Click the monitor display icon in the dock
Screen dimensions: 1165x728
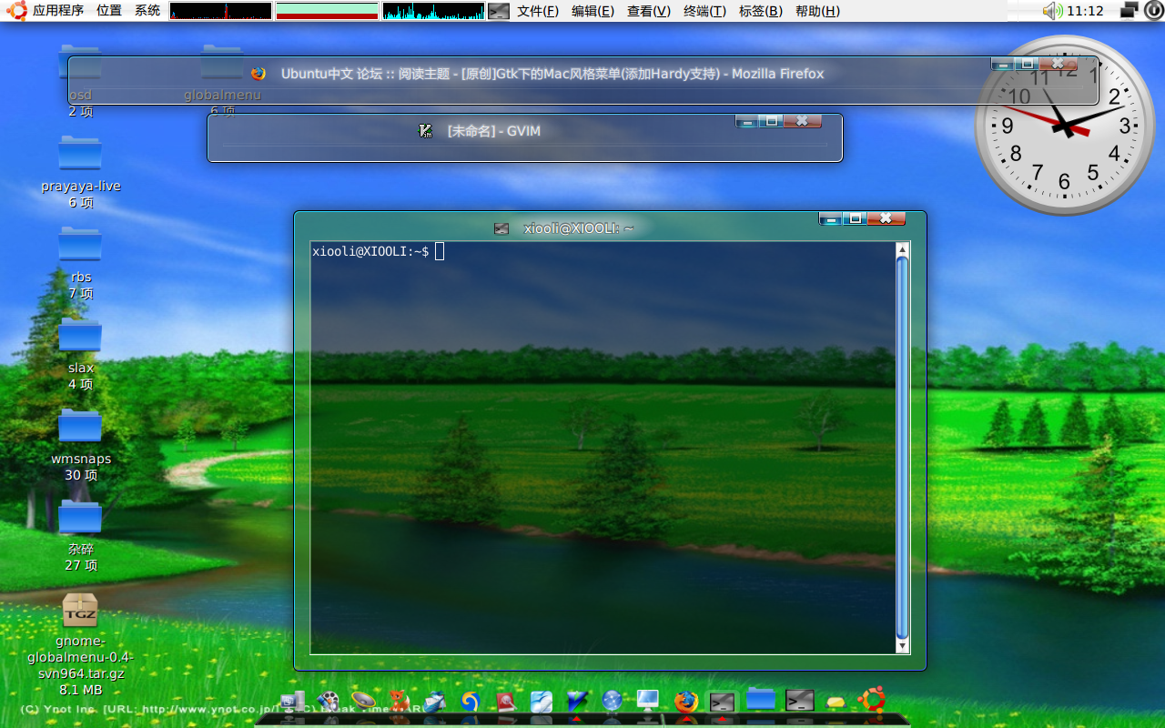coord(648,701)
